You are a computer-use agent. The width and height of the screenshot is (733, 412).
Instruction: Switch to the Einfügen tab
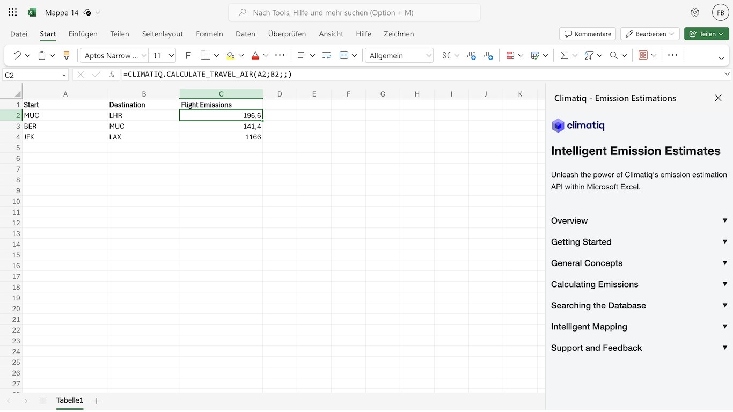[83, 34]
